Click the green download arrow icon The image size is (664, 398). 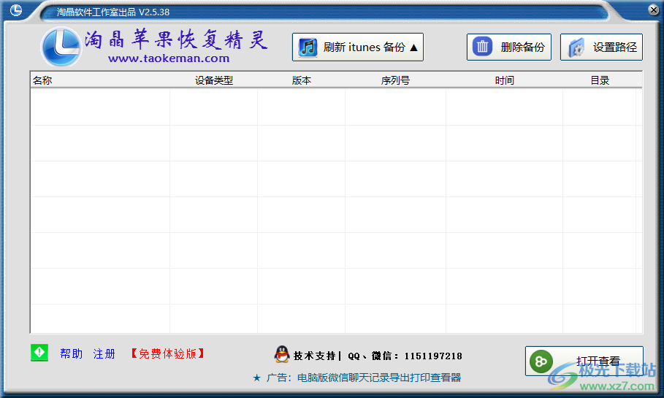39,353
